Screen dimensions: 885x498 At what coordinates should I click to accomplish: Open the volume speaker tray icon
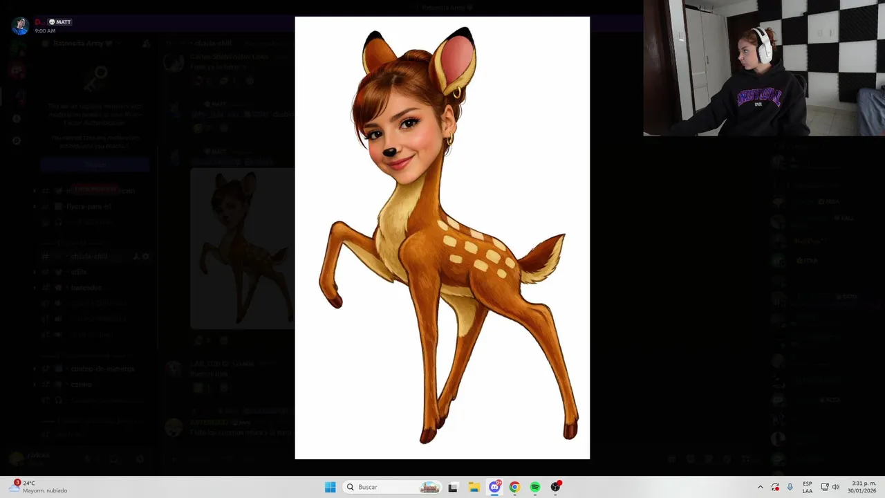(835, 487)
